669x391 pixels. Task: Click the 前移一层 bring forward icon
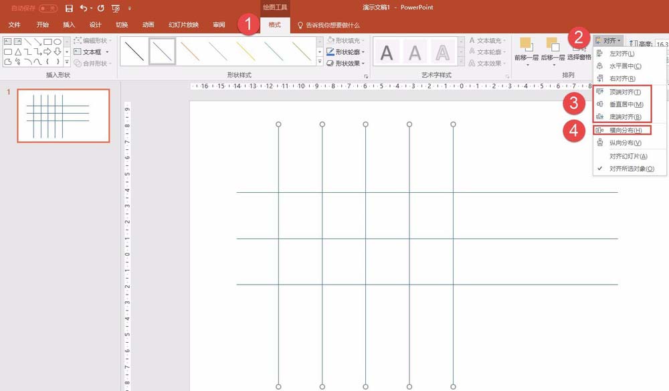[526, 44]
